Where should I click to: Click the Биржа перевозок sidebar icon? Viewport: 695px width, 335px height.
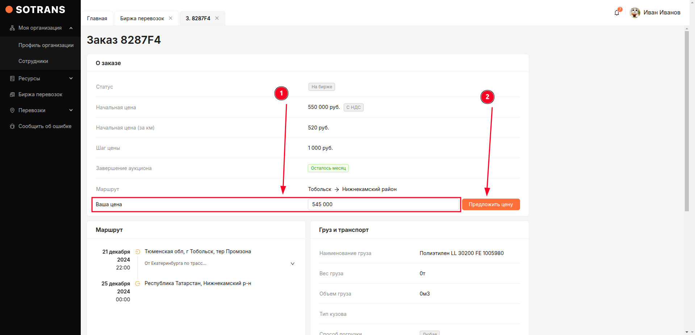12,94
